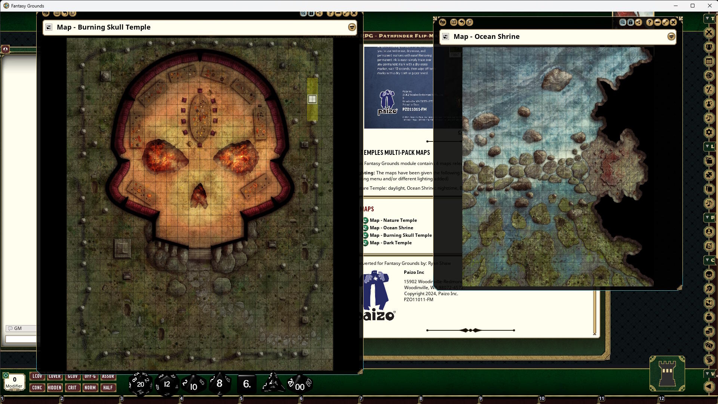Click the zoom/preview icon on Ocean Shrine window

pos(623,22)
